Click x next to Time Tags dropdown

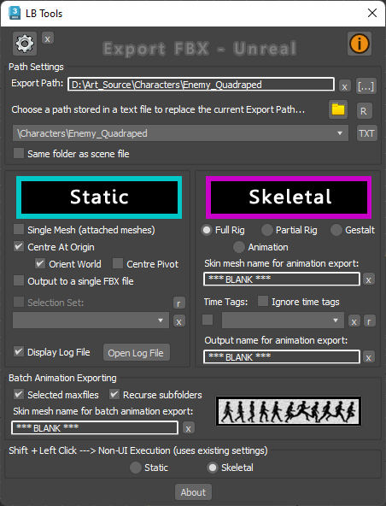click(354, 321)
